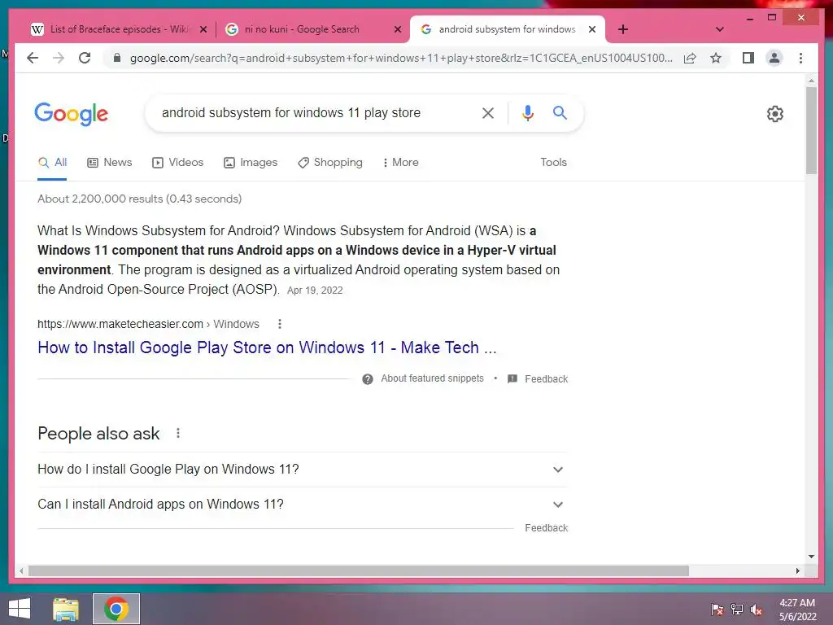Close the Braceface episodes Wikipedia tab
Screen dimensions: 833x625
pyautogui.click(x=203, y=30)
